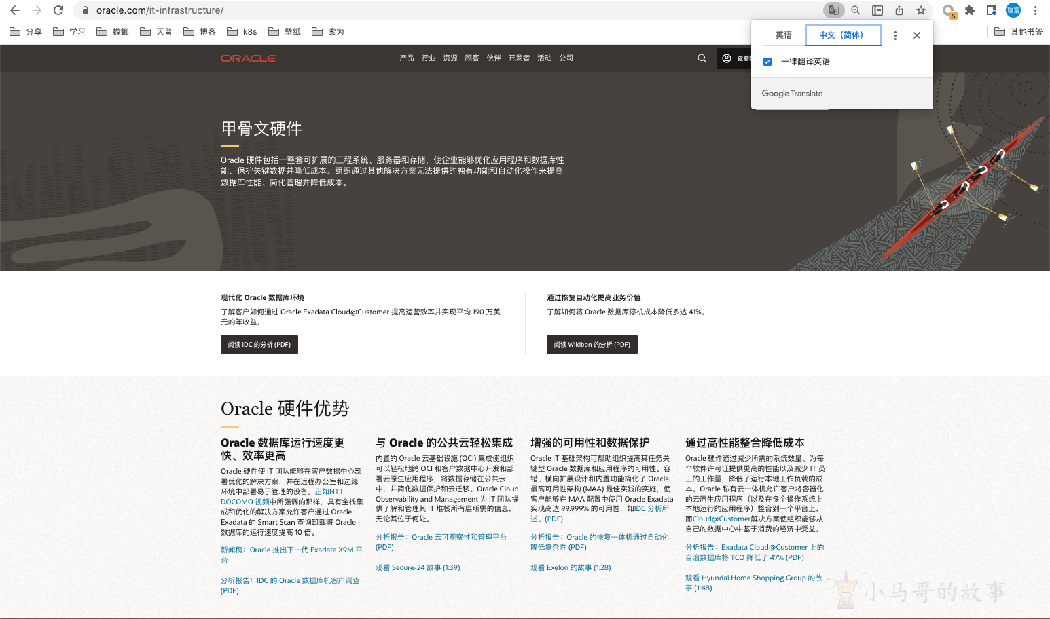1050x619 pixels.
Task: Open the 壁纸 bookmark folder
Action: [x=285, y=32]
